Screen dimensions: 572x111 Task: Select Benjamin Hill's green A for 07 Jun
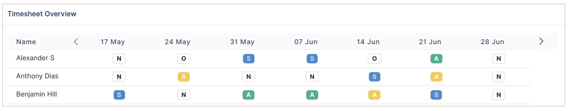coord(312,95)
